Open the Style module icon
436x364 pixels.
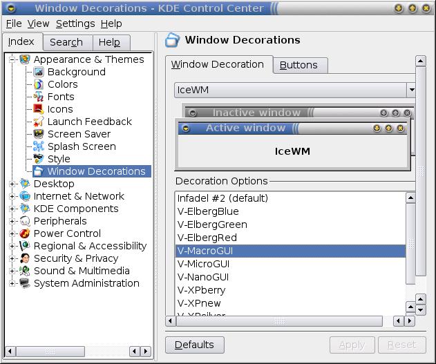coord(39,159)
